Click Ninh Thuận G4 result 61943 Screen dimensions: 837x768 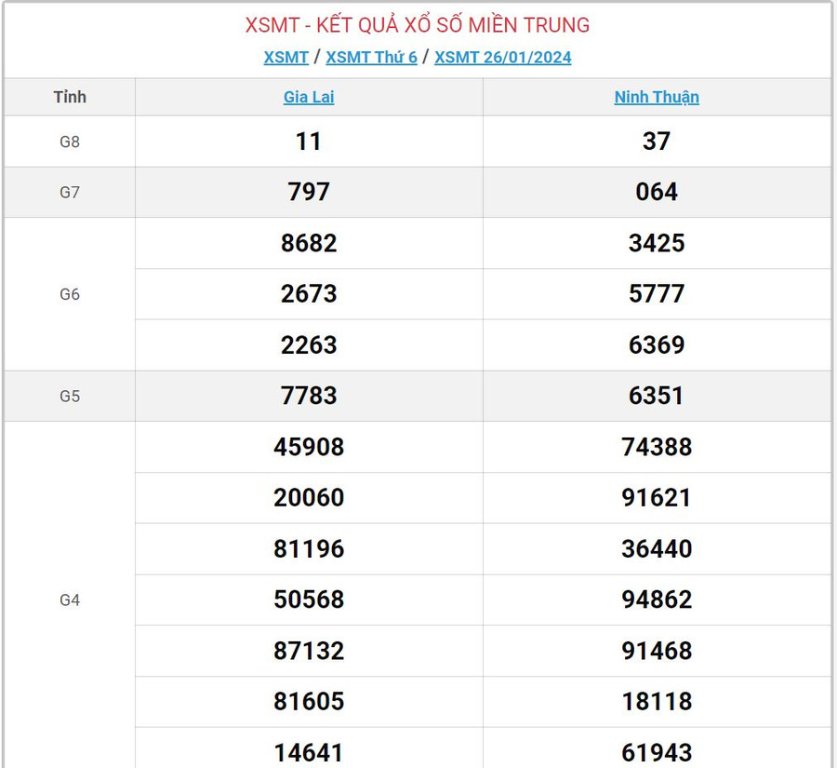[x=657, y=752]
